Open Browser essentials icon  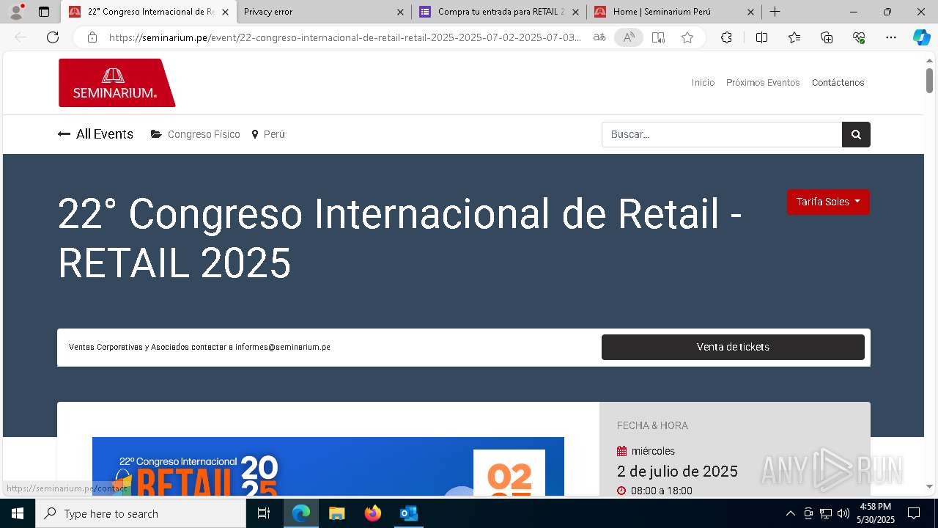pyautogui.click(x=859, y=37)
